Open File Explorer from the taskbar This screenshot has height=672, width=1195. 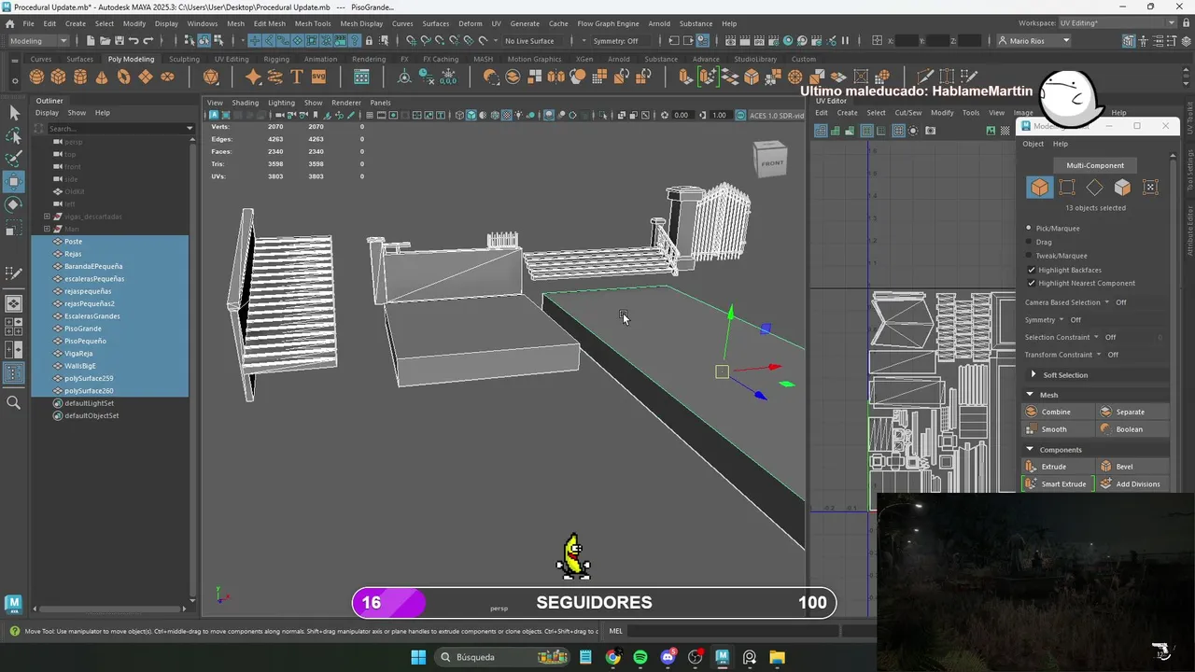coord(777,657)
